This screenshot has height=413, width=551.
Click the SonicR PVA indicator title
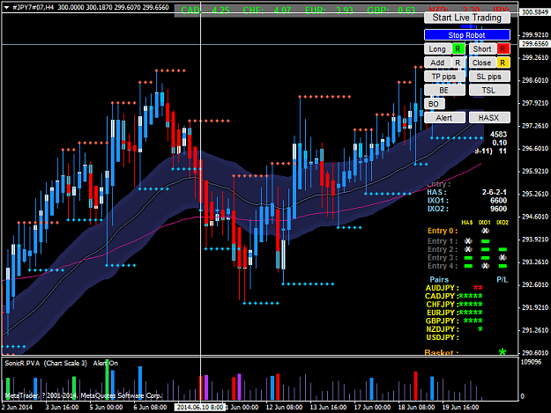tap(23, 363)
